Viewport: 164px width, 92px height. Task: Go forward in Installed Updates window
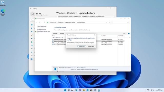(x=39, y=22)
